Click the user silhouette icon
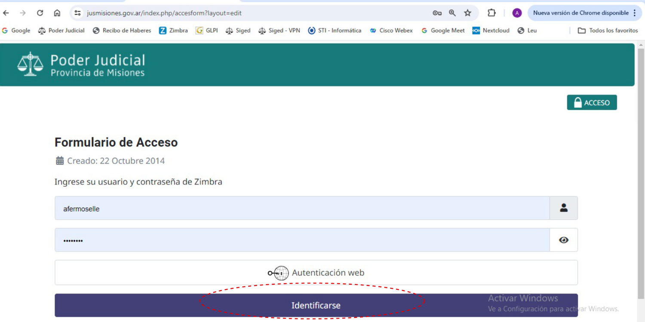 [563, 208]
